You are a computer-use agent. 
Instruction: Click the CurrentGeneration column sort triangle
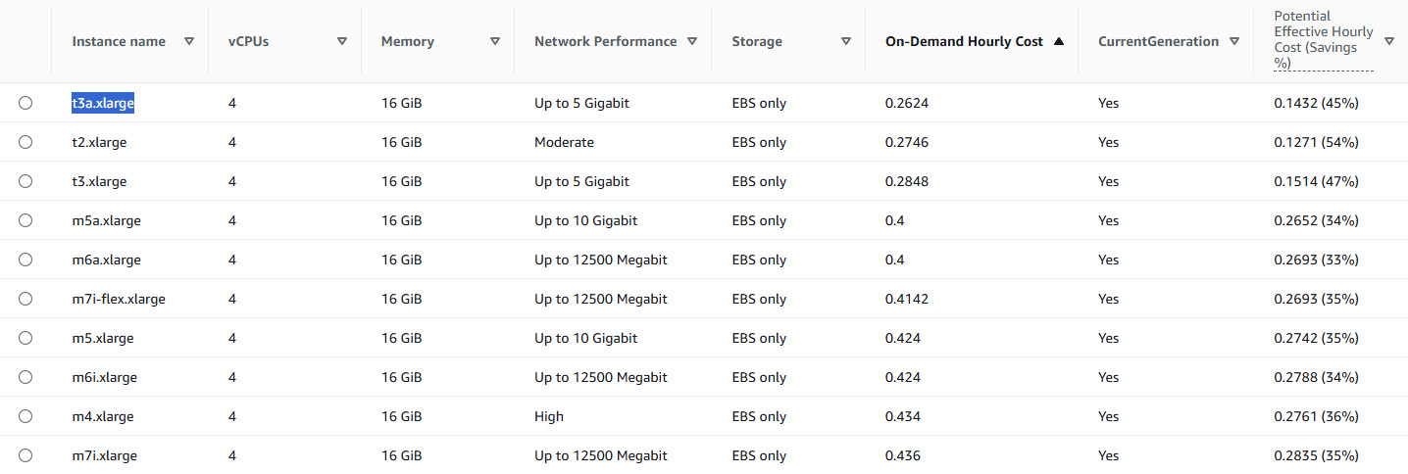[x=1234, y=41]
